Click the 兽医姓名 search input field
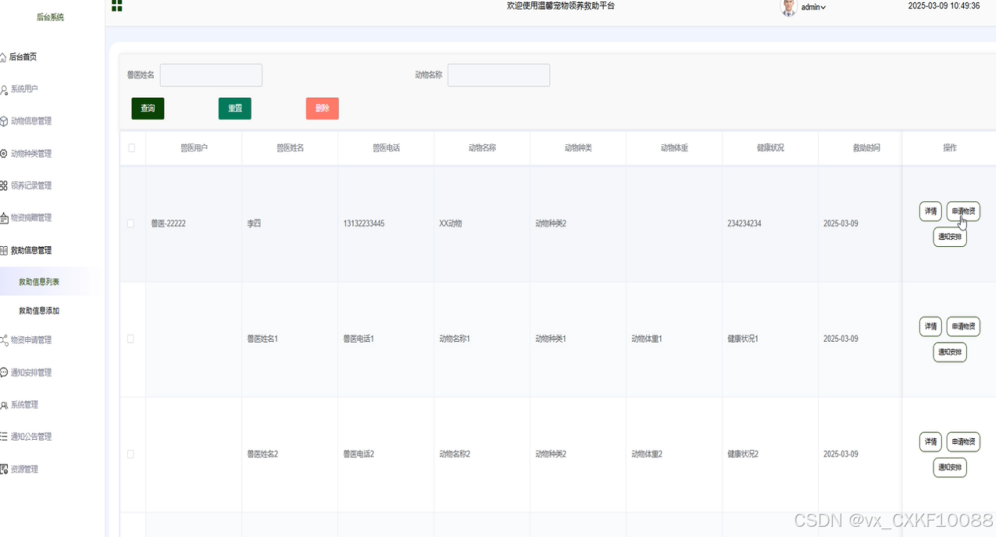Image resolution: width=996 pixels, height=537 pixels. tap(211, 75)
